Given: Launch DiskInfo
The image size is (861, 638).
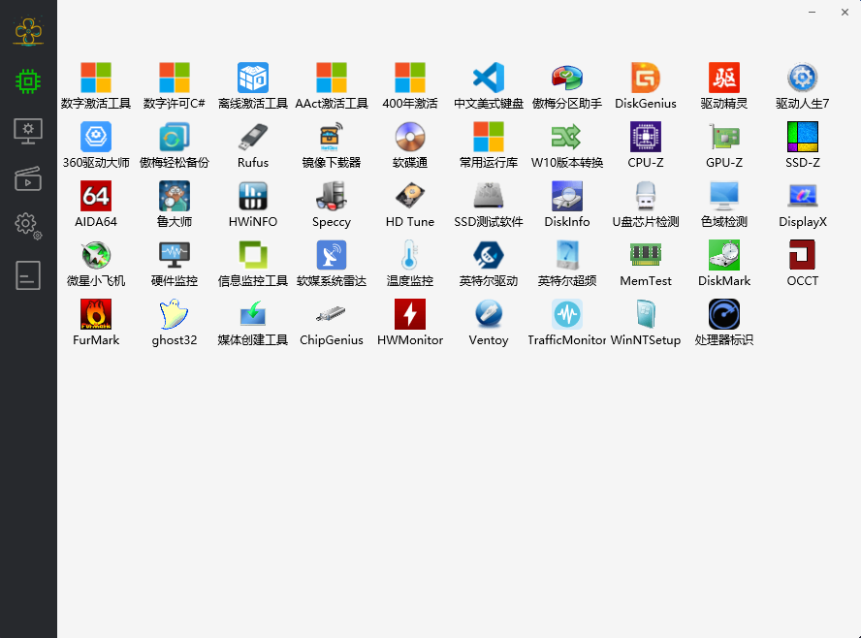Looking at the screenshot, I should pyautogui.click(x=567, y=205).
